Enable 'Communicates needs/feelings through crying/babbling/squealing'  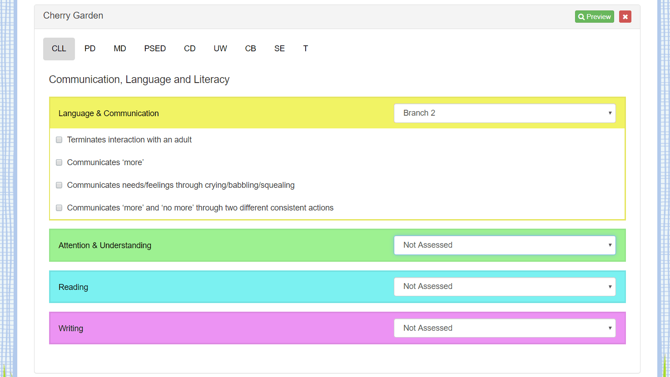(x=59, y=185)
